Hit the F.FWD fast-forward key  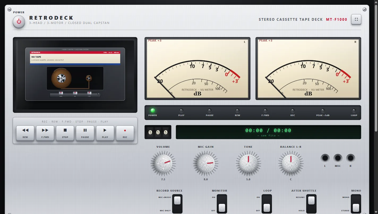click(45, 133)
